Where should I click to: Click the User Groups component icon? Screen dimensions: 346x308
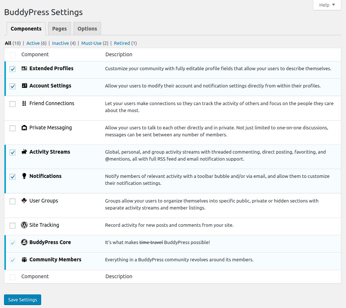[24, 201]
